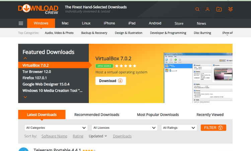The width and height of the screenshot is (251, 151).
Task: Open the VirtualBox screenshot thumbnail
Action: 198,78
